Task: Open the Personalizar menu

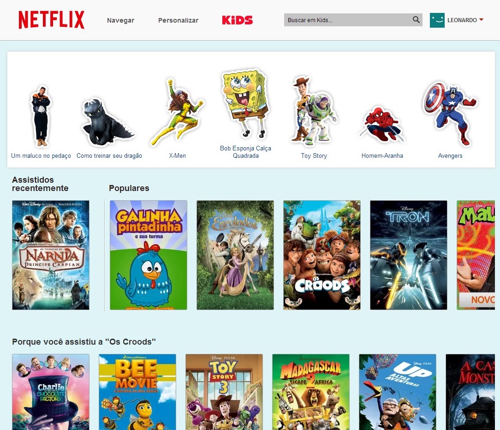Action: pyautogui.click(x=178, y=20)
